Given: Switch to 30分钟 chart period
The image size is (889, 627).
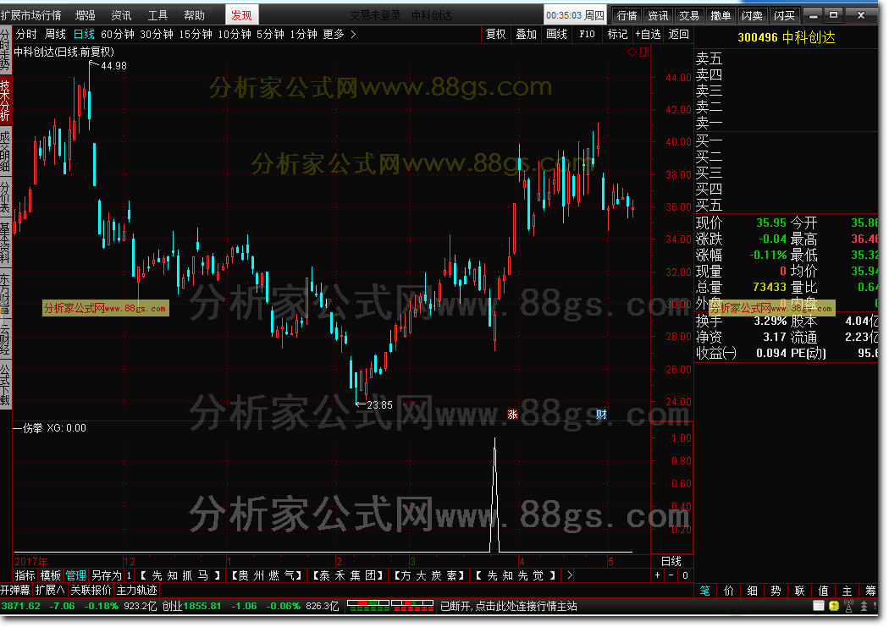Looking at the screenshot, I should [157, 35].
